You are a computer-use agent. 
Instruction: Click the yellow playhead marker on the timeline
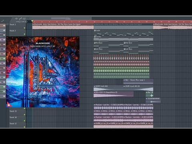point(32,21)
